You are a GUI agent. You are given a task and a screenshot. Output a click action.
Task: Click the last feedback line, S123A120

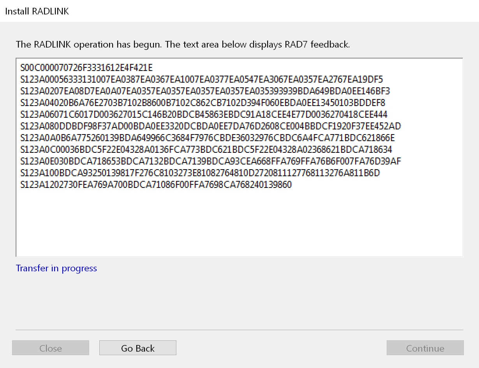coord(156,185)
